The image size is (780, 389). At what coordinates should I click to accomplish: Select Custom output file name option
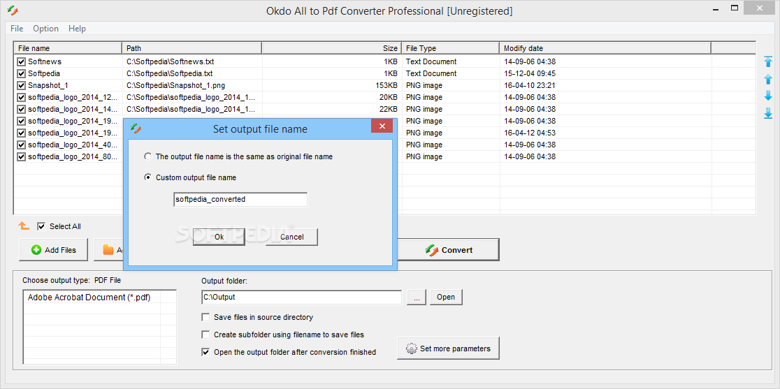[x=147, y=177]
